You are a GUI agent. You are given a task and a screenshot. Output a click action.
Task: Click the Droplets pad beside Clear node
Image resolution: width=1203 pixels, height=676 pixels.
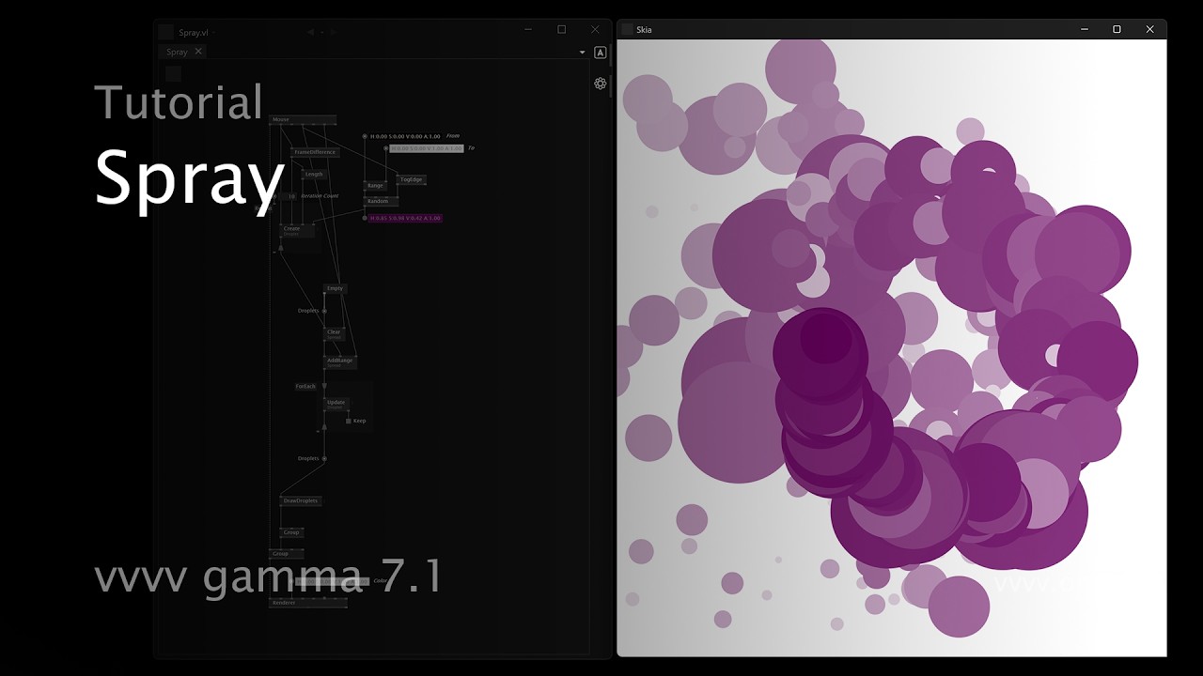pos(324,311)
